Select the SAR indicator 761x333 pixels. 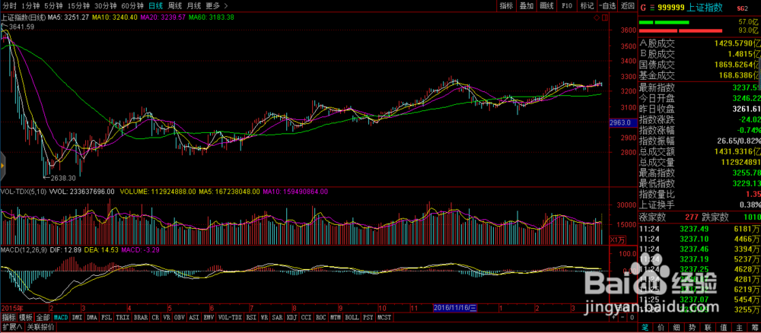coord(277,318)
